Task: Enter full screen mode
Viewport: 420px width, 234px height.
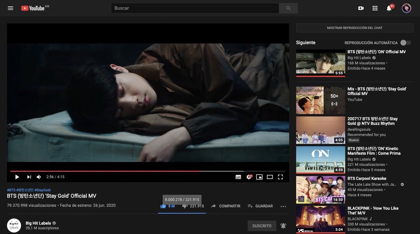Action: pos(280,177)
